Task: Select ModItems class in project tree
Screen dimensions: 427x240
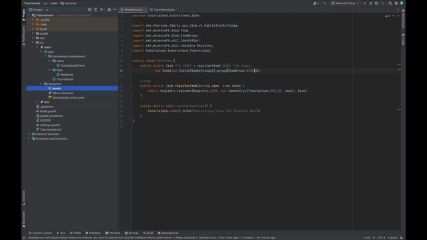Action: [65, 75]
